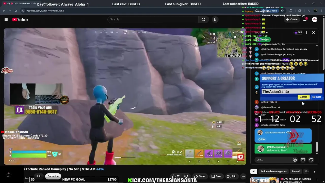Click the 0XP points badge in chat
The width and height of the screenshot is (325, 183).
click(298, 33)
